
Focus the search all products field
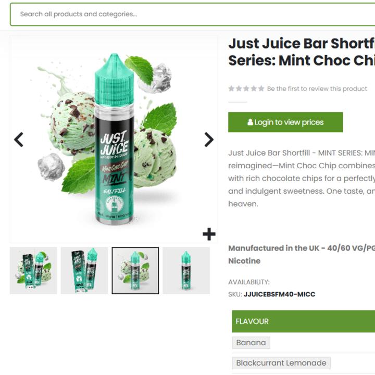point(192,15)
